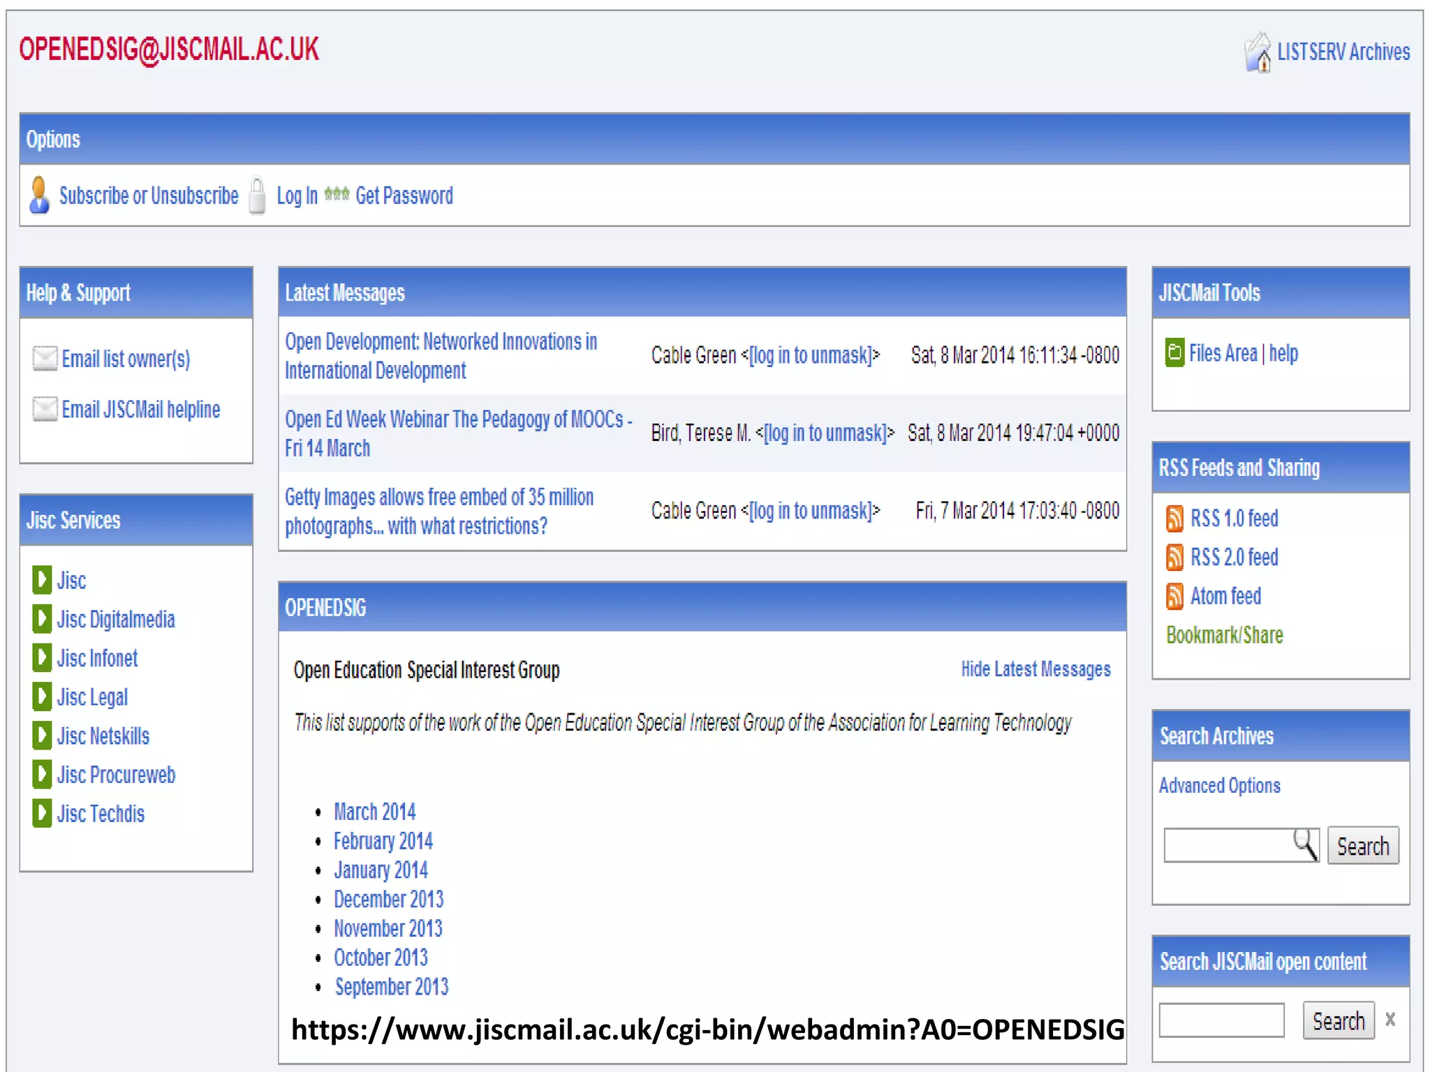Click the magnifying glass in Search Archives field
Image resolution: width=1430 pixels, height=1072 pixels.
pyautogui.click(x=1305, y=844)
